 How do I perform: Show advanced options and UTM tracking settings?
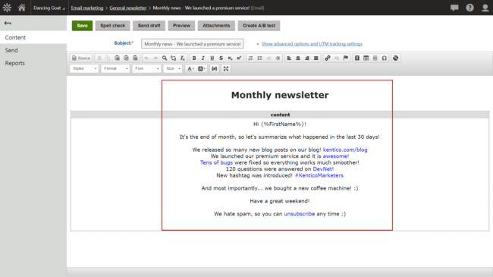tap(312, 44)
